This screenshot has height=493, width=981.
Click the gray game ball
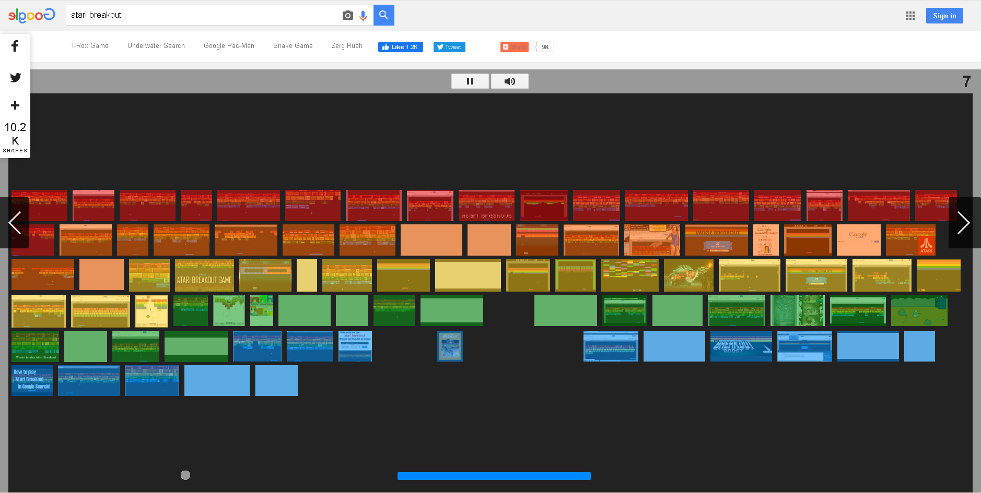pyautogui.click(x=185, y=475)
